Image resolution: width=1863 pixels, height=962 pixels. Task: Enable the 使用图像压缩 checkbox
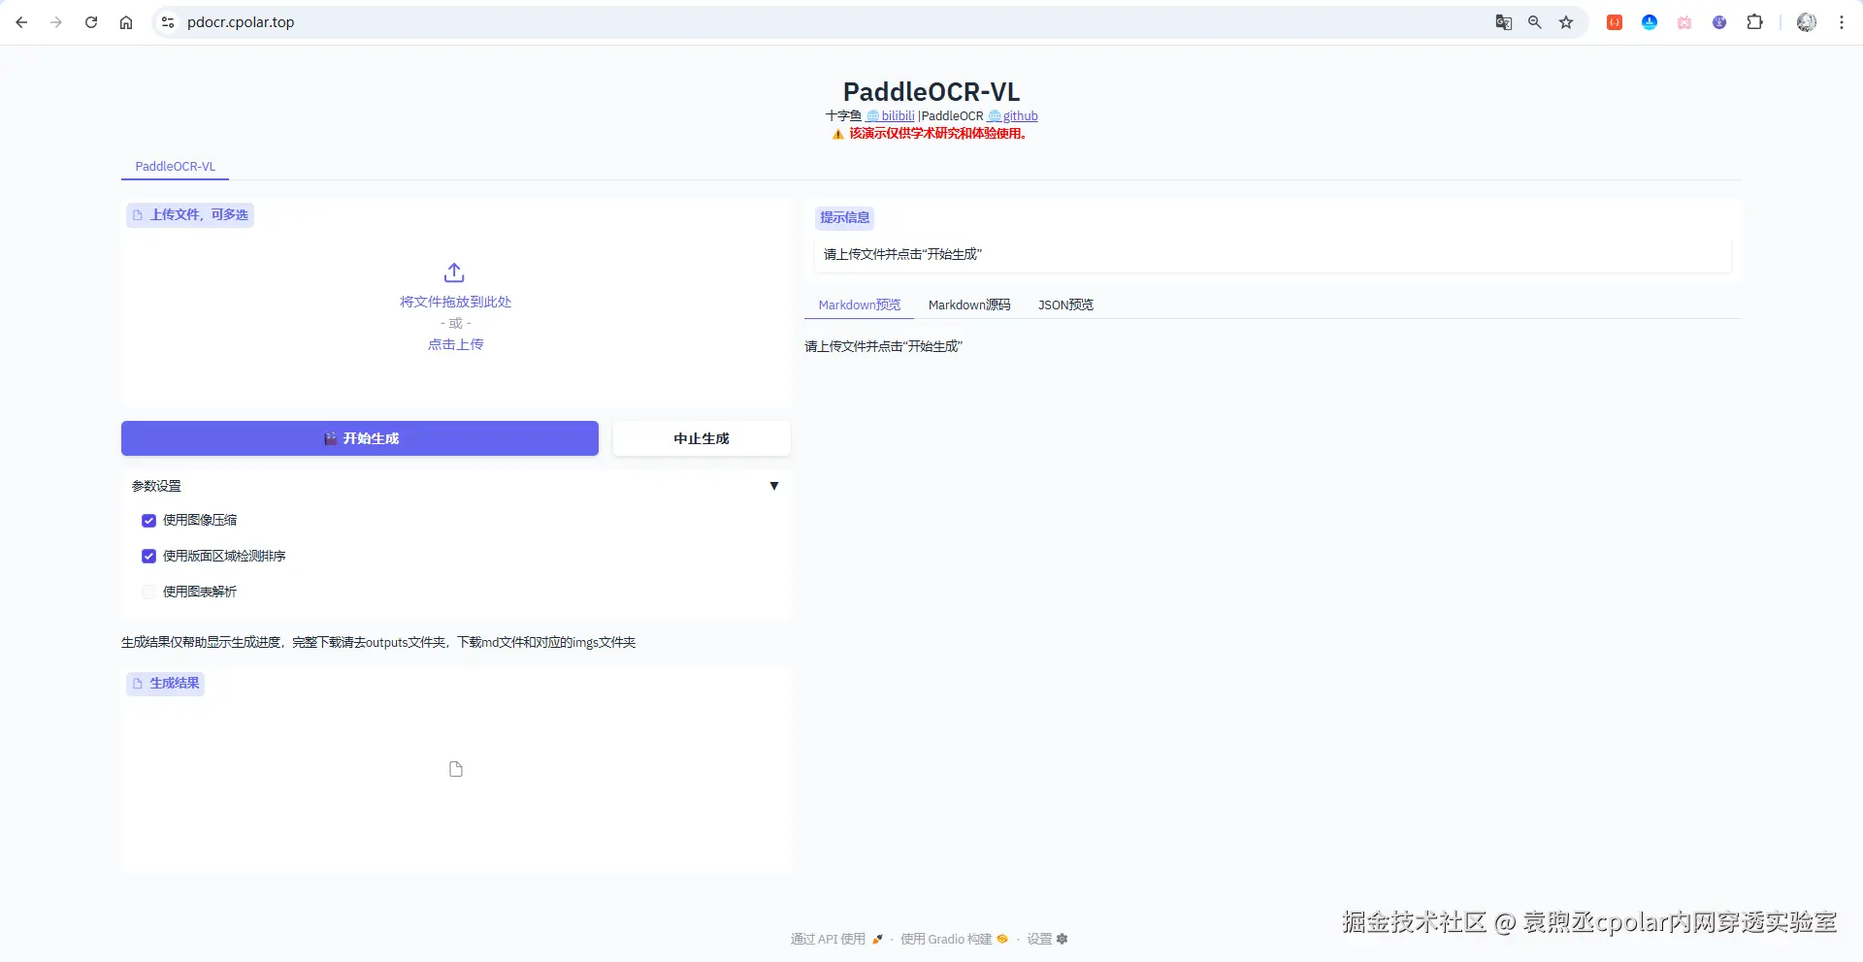coord(148,521)
